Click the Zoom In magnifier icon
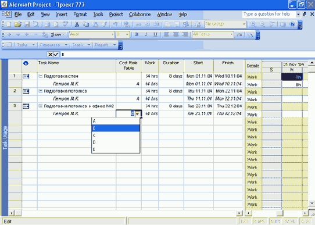Screen dimensions: 315x225 253,24
